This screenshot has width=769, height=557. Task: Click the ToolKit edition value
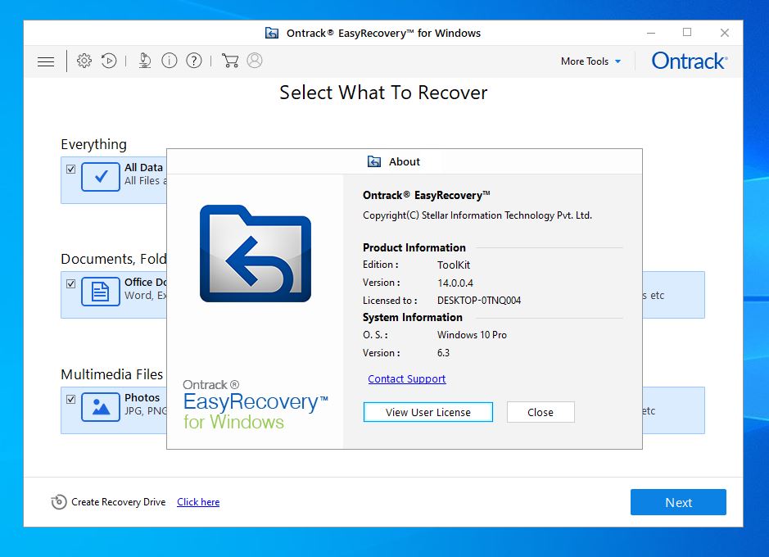(x=454, y=265)
